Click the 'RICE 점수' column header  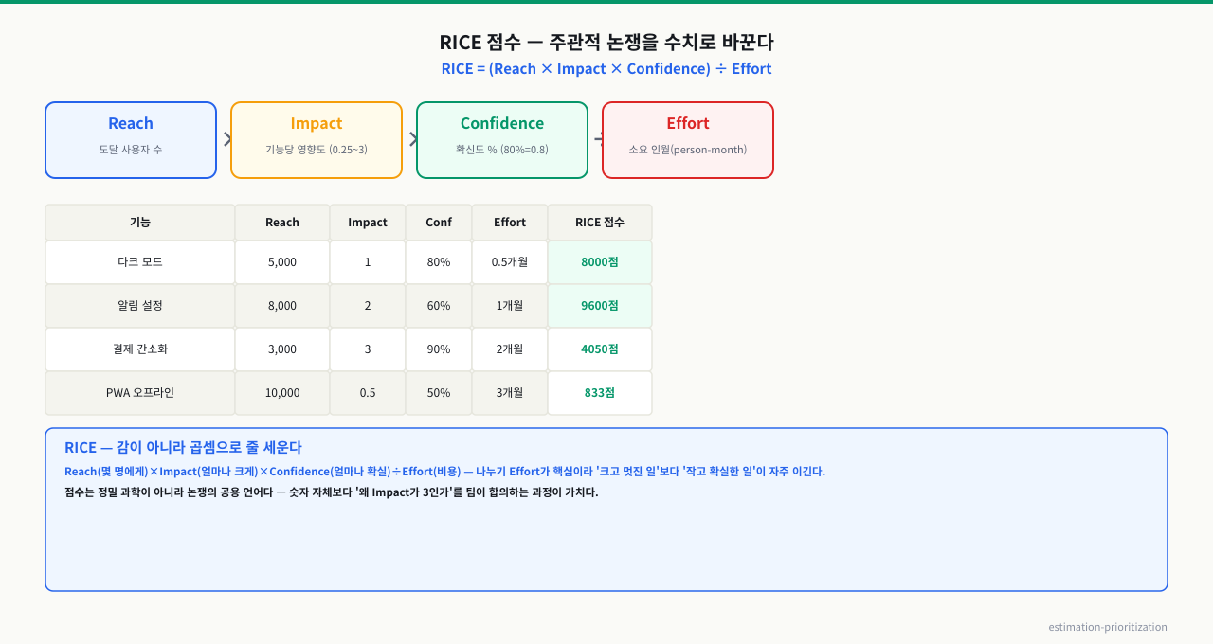pos(600,223)
